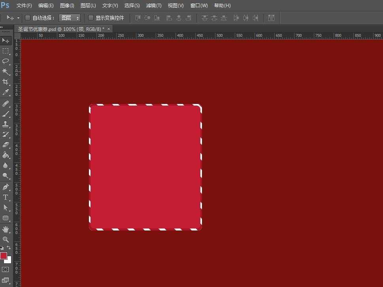Choose the Zoom tool in toolbox
The width and height of the screenshot is (383, 287).
[x=6, y=239]
